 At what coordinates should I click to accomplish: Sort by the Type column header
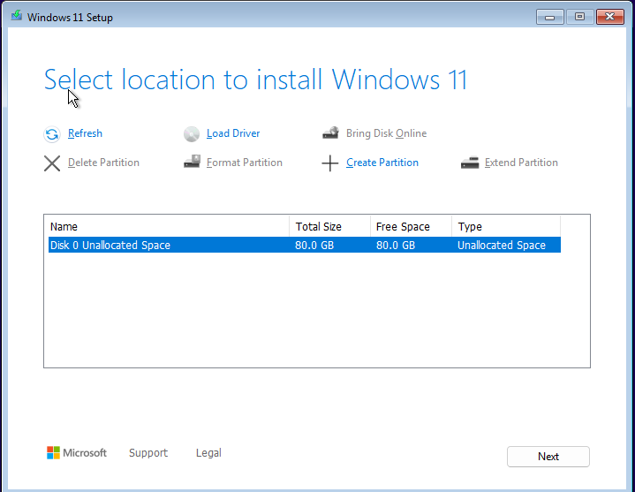tap(506, 226)
